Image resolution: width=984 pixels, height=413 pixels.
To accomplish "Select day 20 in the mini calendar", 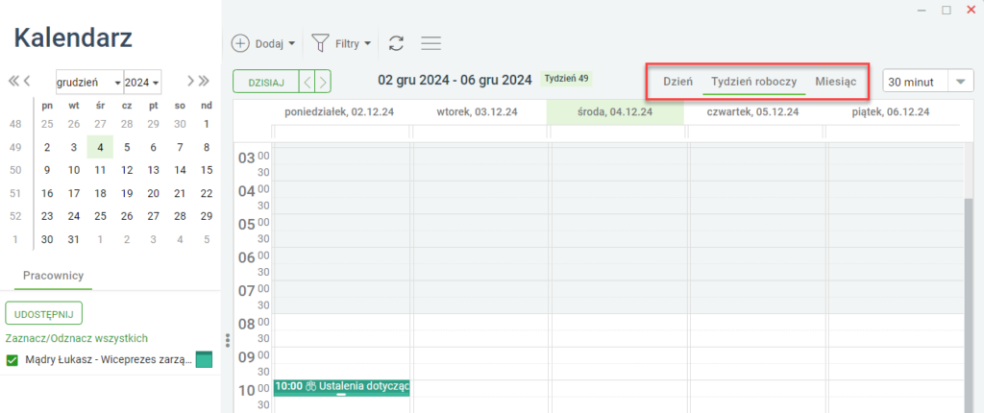I will click(153, 193).
